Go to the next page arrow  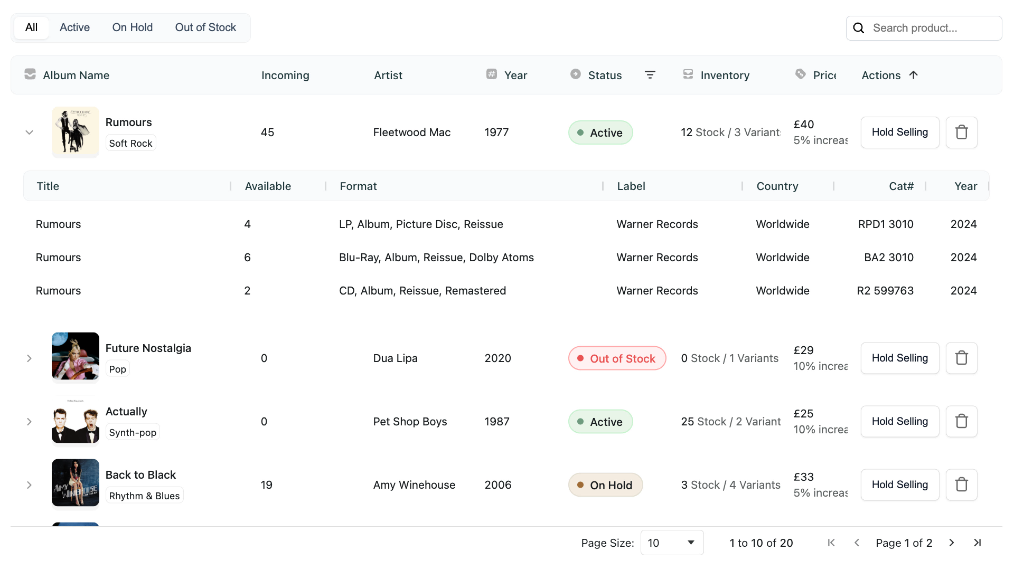[x=951, y=543]
